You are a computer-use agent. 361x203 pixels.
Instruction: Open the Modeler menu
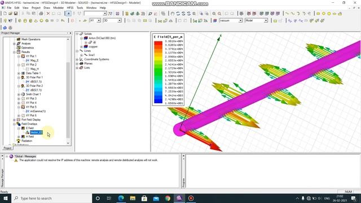[59, 7]
